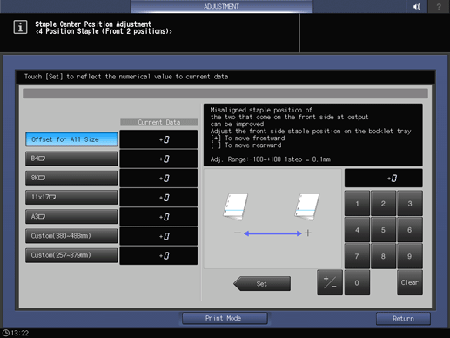Click the numeric value entry display field
450x338 pixels.
coord(383,178)
